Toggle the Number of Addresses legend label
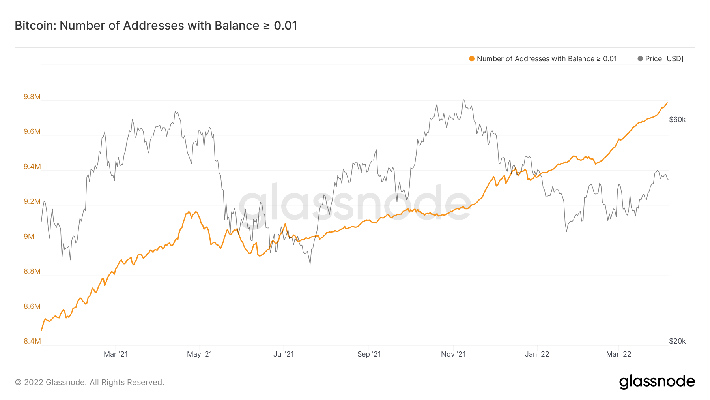 (546, 59)
